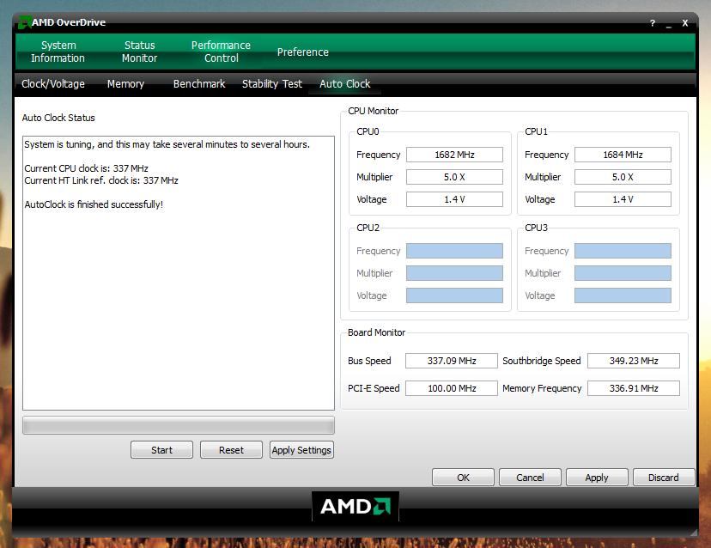Viewport: 711px width, 548px height.
Task: Click the CPU0 Frequency field 1682 MHz
Action: pyautogui.click(x=454, y=155)
